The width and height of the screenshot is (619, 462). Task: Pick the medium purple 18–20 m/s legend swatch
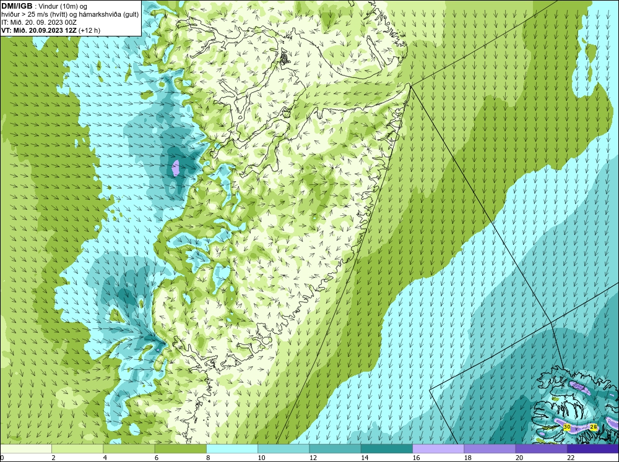pos(490,449)
